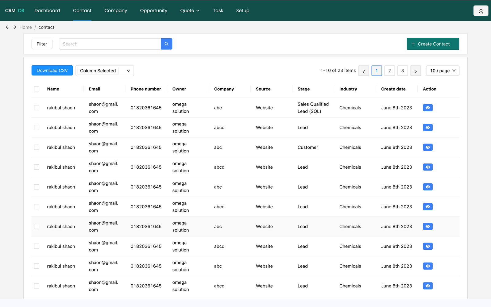Click into the Search input field
This screenshot has width=491, height=307.
[x=110, y=44]
